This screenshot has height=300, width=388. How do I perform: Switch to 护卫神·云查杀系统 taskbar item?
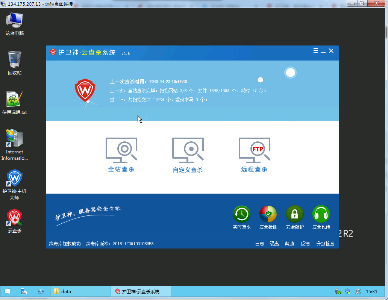tap(141, 291)
